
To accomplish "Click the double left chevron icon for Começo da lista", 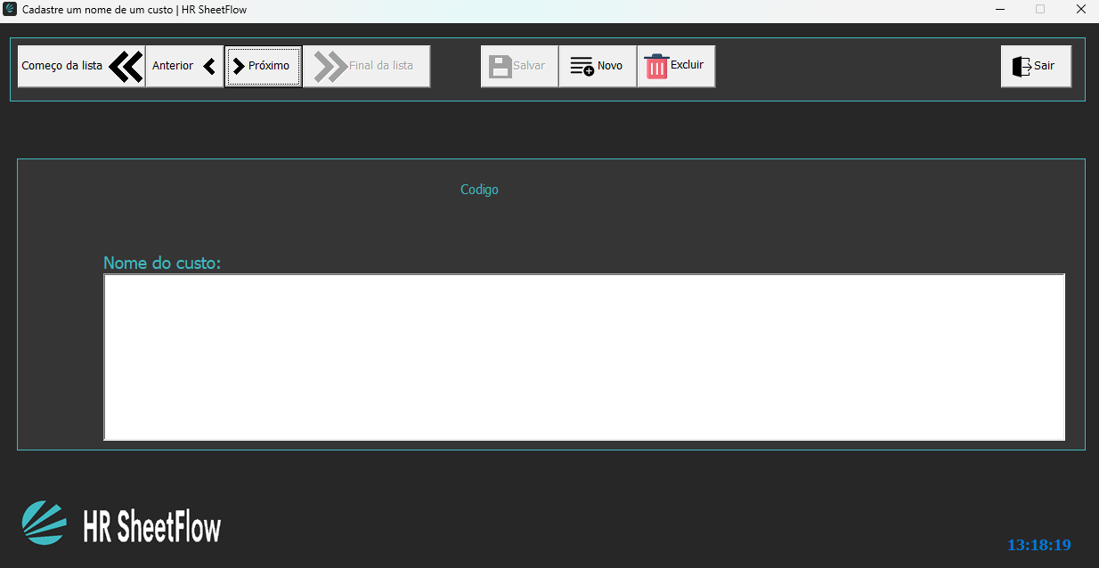I will [x=126, y=67].
